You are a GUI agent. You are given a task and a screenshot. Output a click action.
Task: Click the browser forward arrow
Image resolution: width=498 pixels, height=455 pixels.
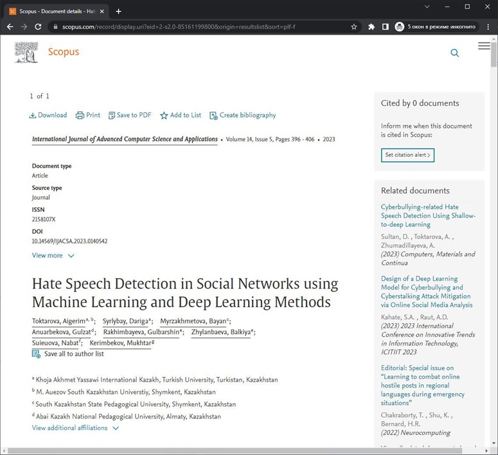(x=24, y=27)
